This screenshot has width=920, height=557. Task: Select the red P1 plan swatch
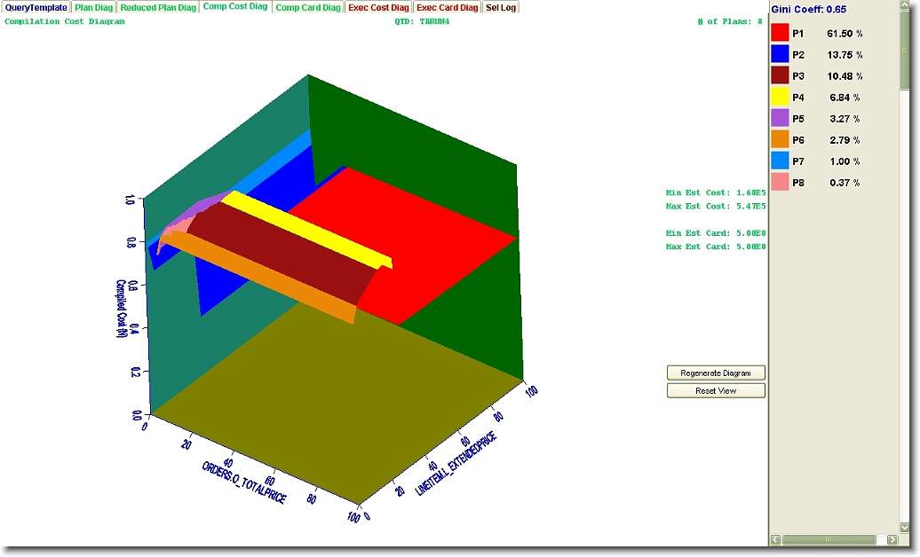click(x=780, y=33)
